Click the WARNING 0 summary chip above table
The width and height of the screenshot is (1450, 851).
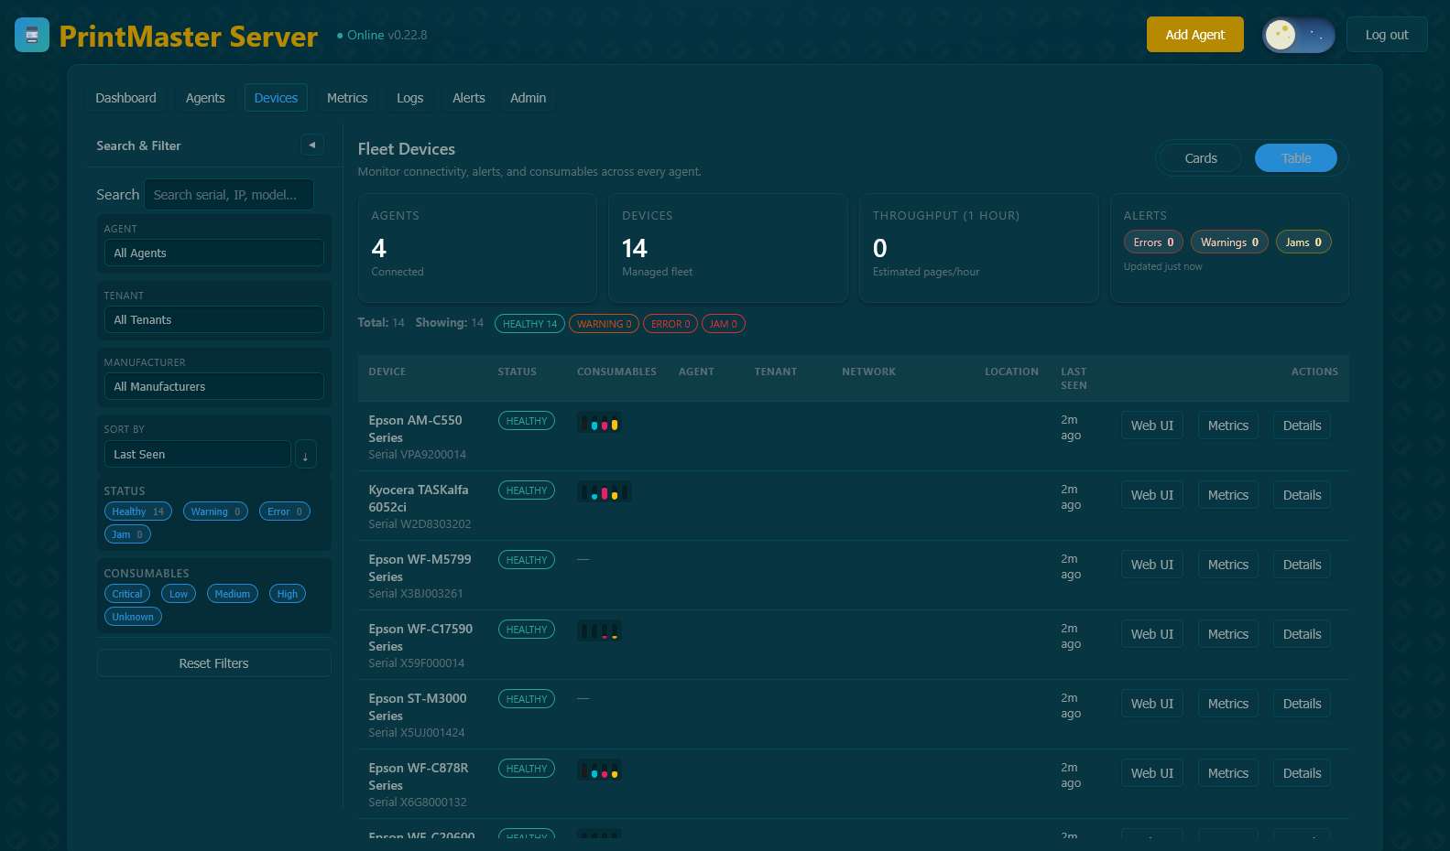coord(604,324)
